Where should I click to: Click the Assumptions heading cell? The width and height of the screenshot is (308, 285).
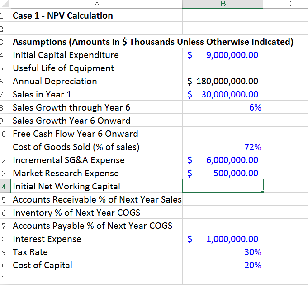tap(97, 42)
